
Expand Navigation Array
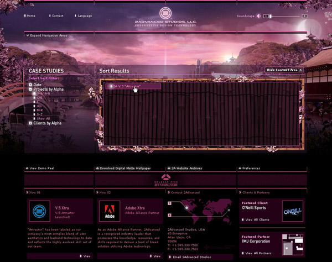point(47,35)
